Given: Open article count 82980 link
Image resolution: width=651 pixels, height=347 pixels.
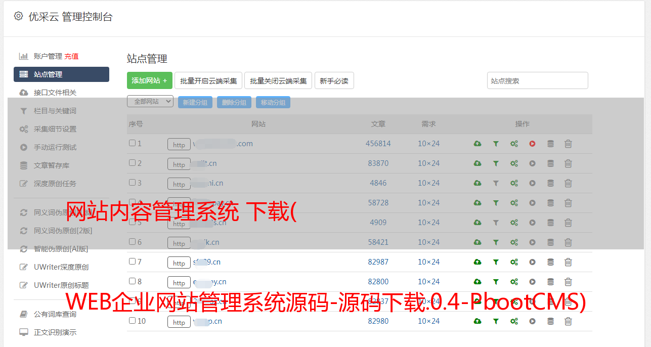Looking at the screenshot, I should click(378, 321).
